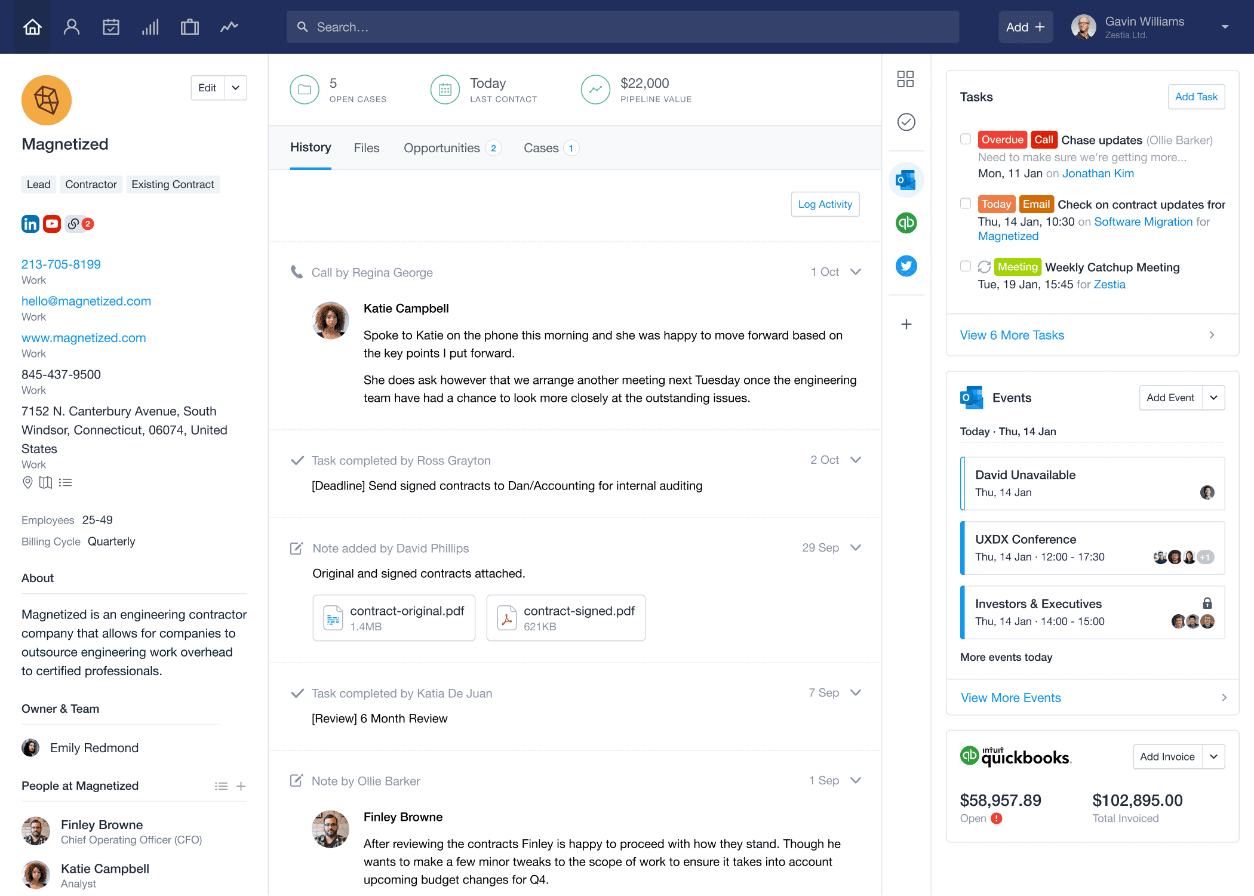
Task: Click the Add Task button
Action: 1196,96
